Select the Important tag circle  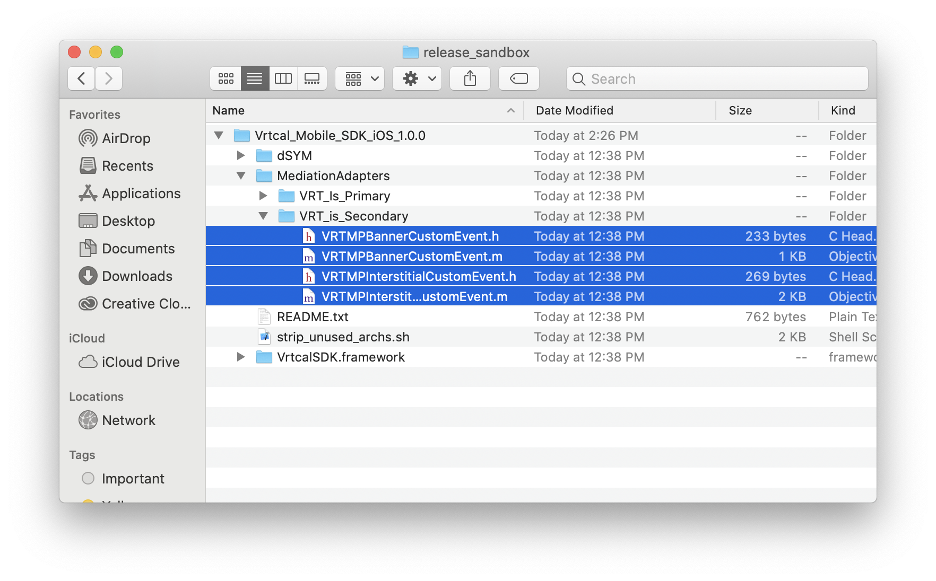[88, 479]
